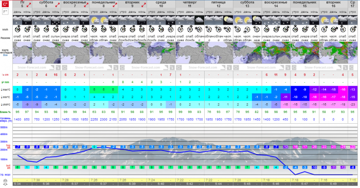Expand the суббота 6 day column
Viewport: 360px width, 188px height.
tap(58, 5)
